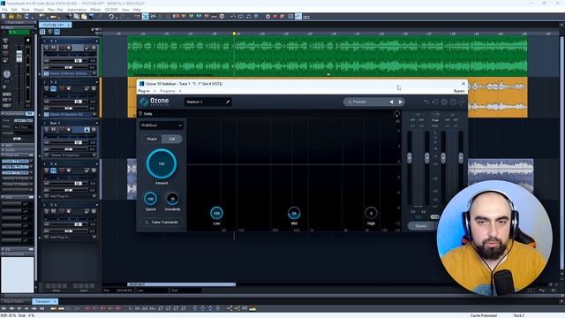Click the Speed knob
This screenshot has height=318, width=565.
(150, 199)
